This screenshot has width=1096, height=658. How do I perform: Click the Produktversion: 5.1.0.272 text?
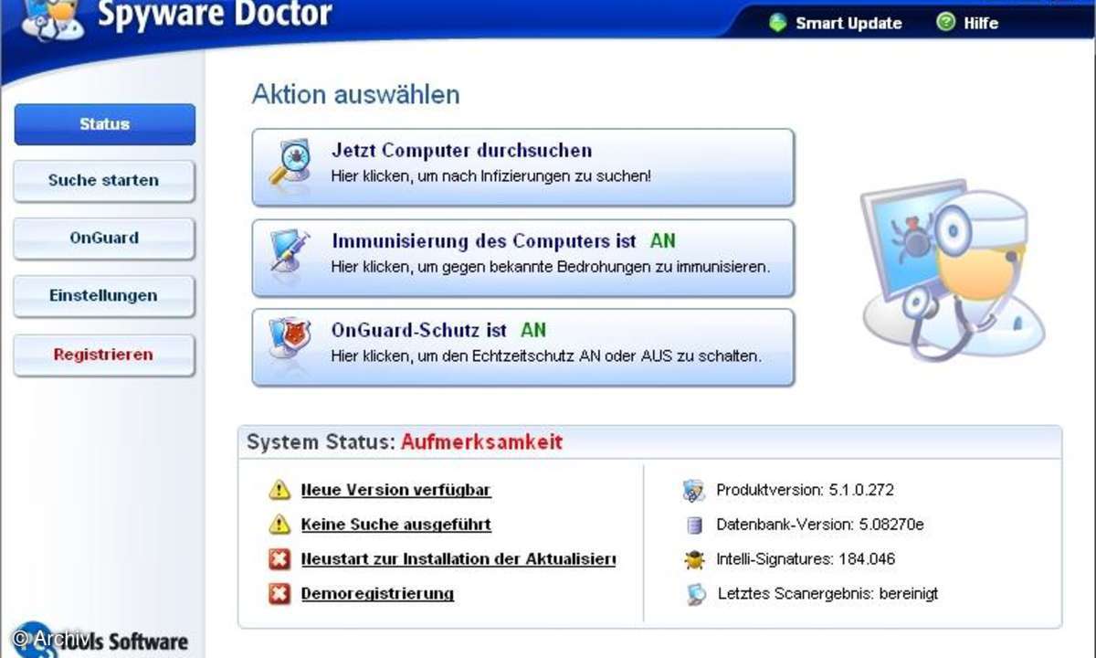coord(806,490)
